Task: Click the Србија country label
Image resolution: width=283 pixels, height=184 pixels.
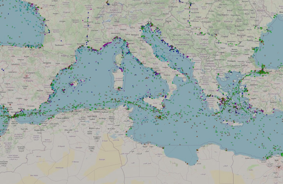Action: point(205,39)
